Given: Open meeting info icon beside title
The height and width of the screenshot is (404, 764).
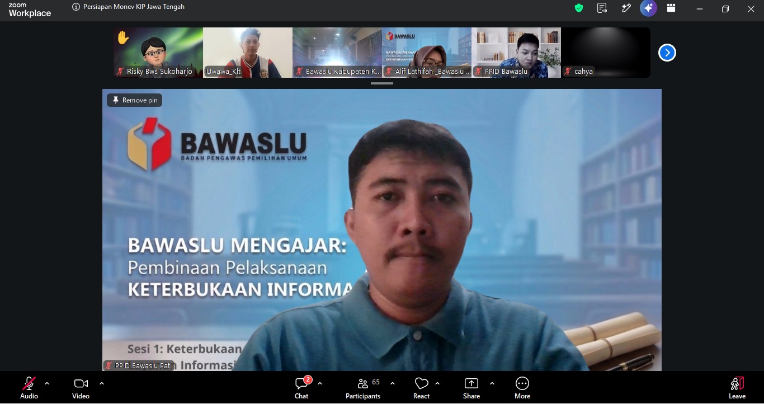Looking at the screenshot, I should (76, 7).
